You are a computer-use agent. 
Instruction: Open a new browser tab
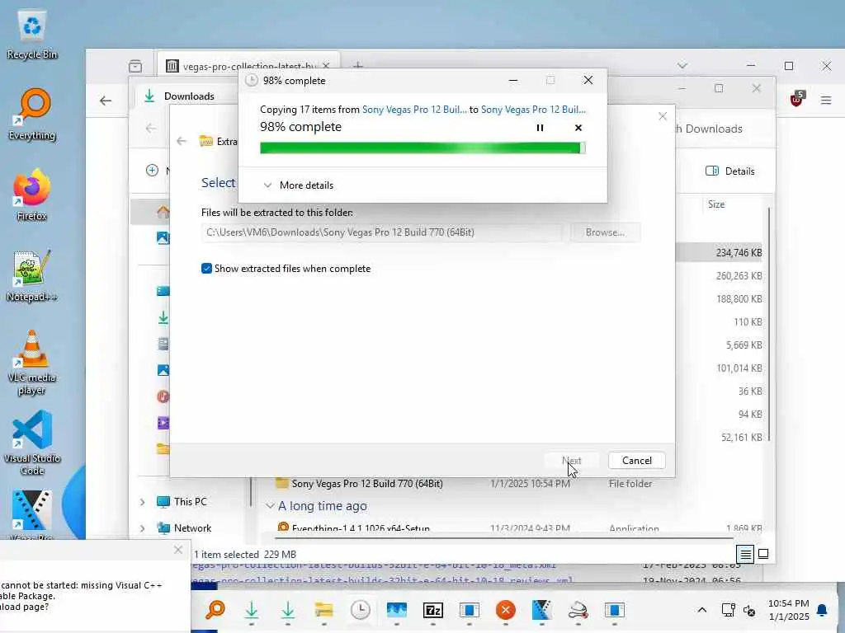coord(358,66)
